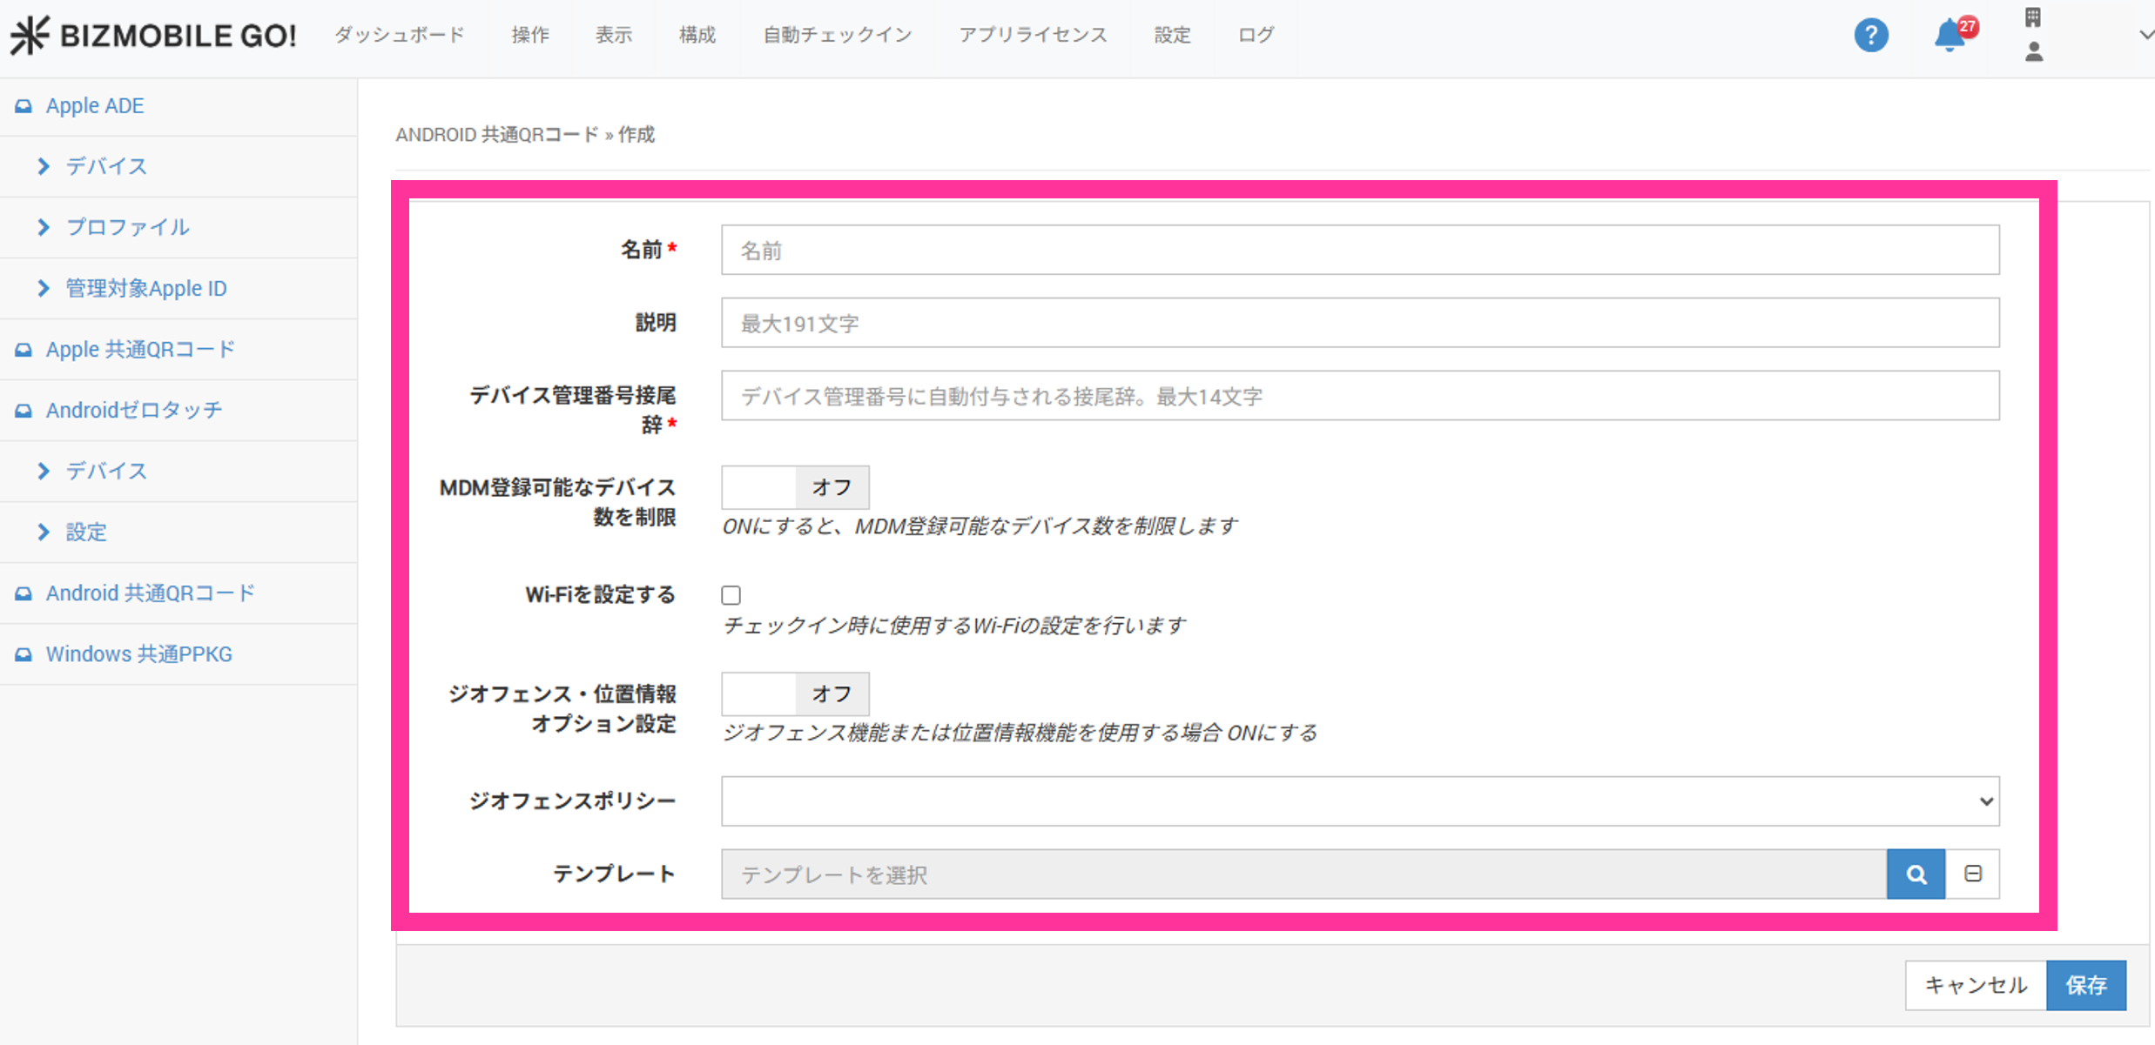Click the 名前 input field
This screenshot has width=2155, height=1045.
(x=1359, y=251)
